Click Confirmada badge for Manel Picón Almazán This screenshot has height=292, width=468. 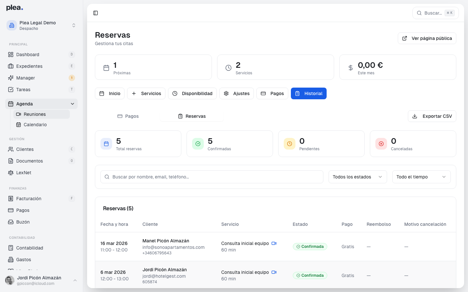(310, 247)
